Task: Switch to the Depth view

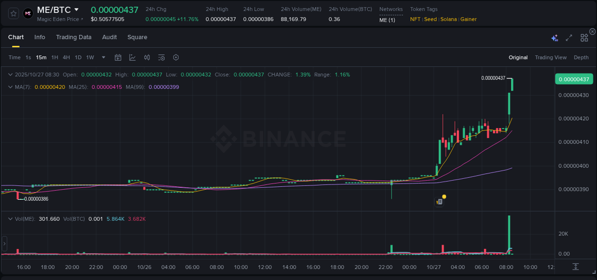Action: pos(581,57)
